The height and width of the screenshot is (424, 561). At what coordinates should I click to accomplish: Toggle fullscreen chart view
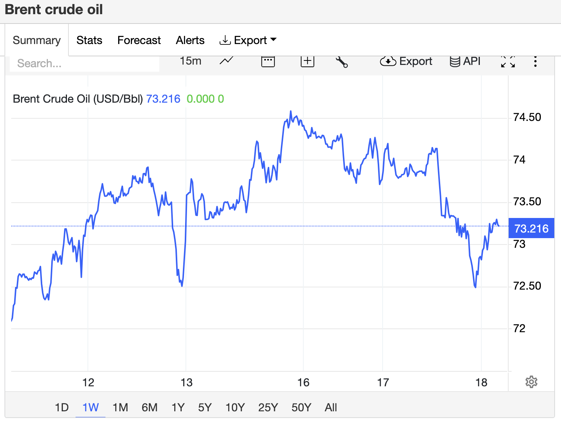coord(508,62)
